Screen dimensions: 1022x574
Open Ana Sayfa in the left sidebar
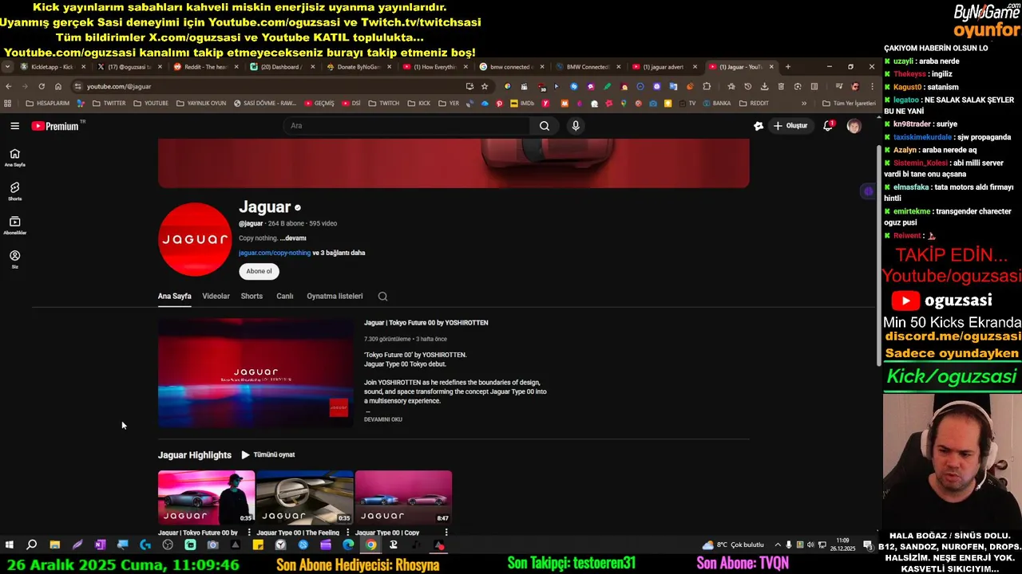(14, 157)
